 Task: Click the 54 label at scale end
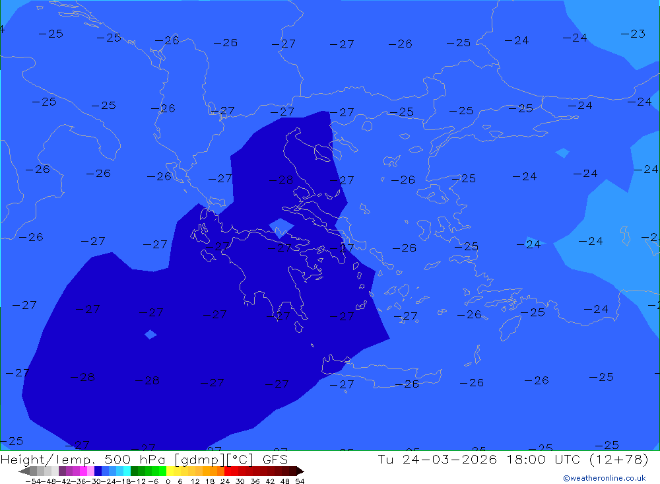click(300, 481)
